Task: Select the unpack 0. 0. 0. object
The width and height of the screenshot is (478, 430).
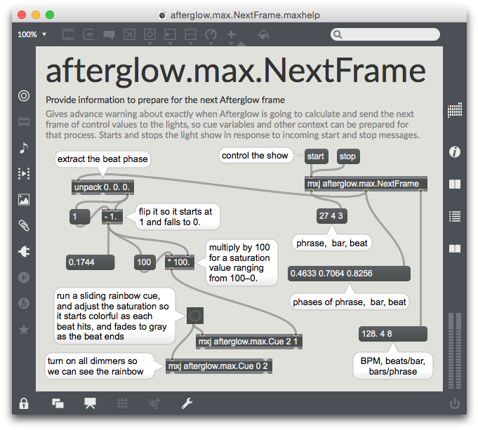Action: coord(102,187)
